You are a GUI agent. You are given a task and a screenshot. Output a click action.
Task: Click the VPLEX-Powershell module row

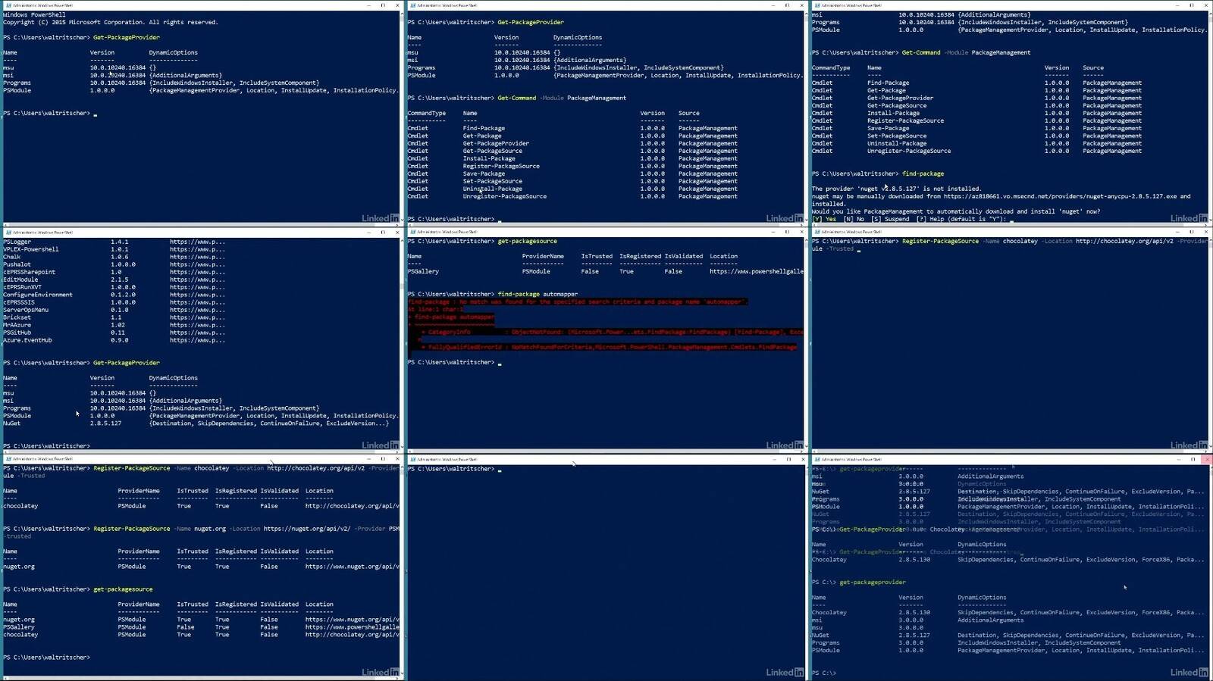click(114, 249)
